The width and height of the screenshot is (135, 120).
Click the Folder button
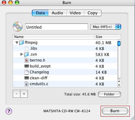pos(109,94)
